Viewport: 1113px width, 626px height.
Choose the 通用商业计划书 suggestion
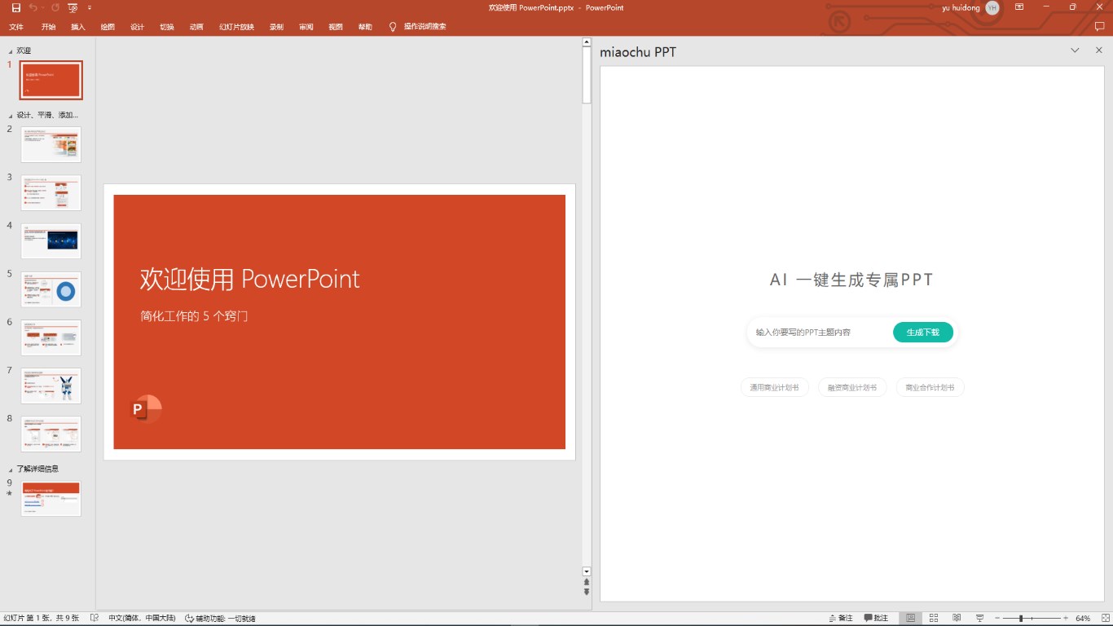pos(775,388)
